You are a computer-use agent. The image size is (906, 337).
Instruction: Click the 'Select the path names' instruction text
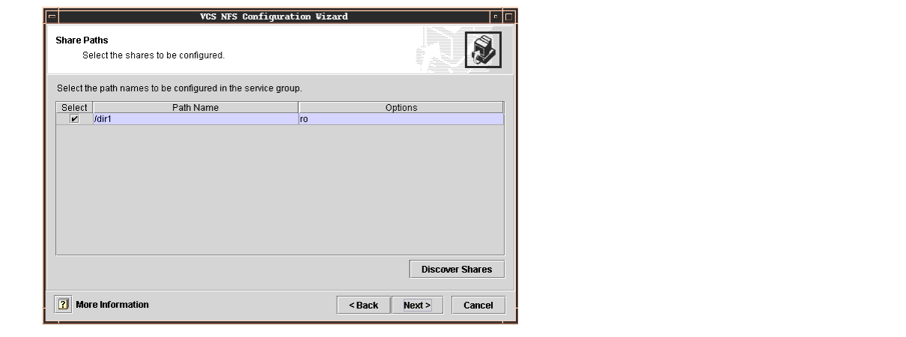(x=179, y=88)
